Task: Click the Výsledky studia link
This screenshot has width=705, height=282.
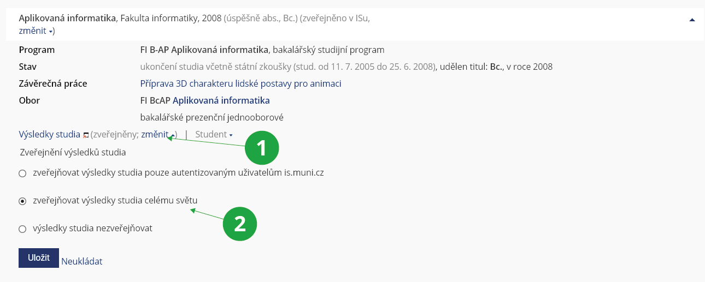Action: [49, 134]
